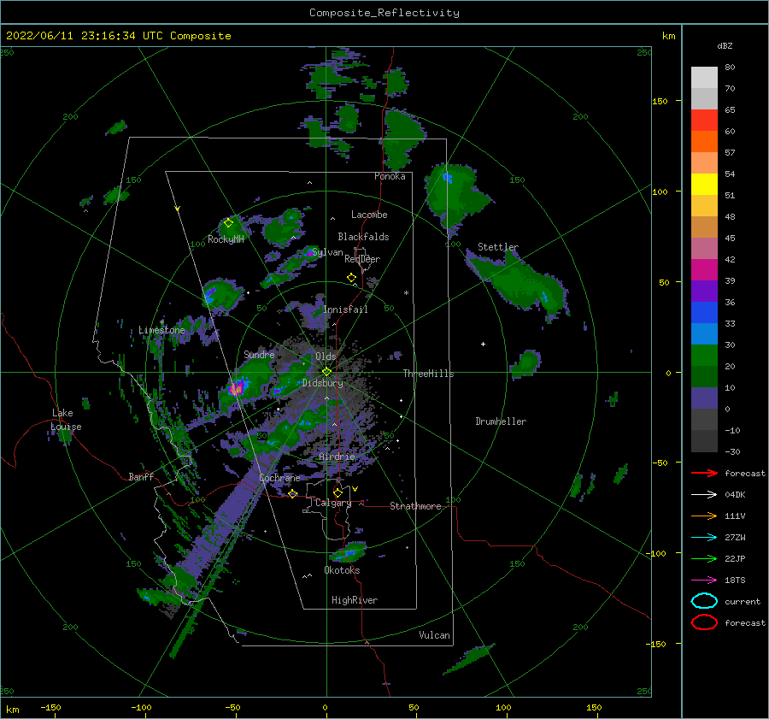Select the Limestone label
The height and width of the screenshot is (719, 769).
click(x=161, y=330)
